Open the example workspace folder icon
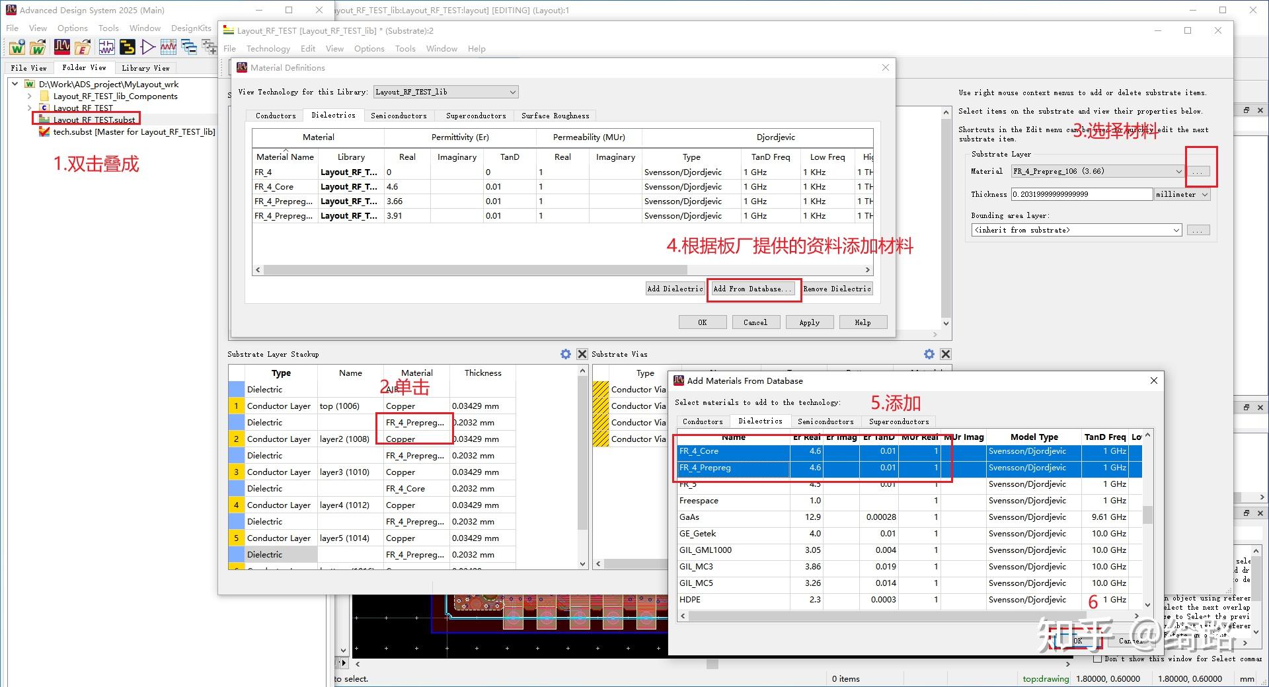Image resolution: width=1269 pixels, height=687 pixels. 83,47
